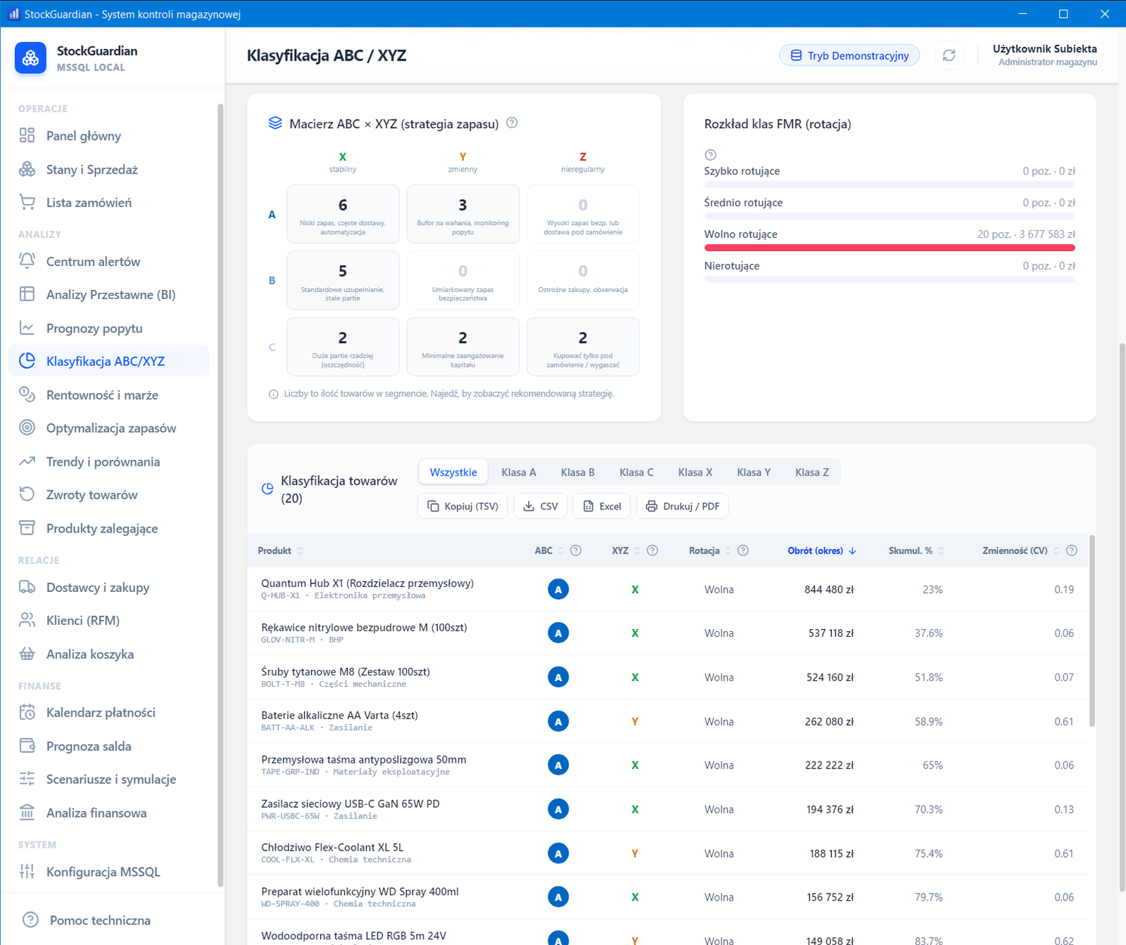Toggle sort on Obrót (okres) column
The height and width of the screenshot is (945, 1126).
(x=821, y=551)
